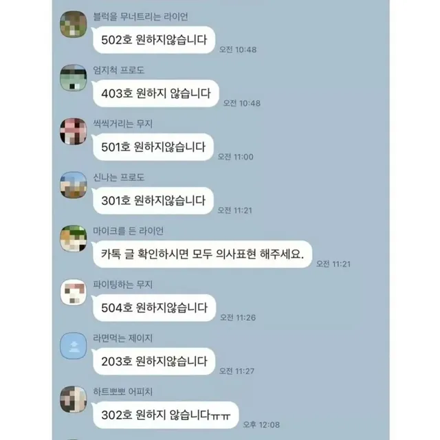Image resolution: width=440 pixels, height=440 pixels.
Task: Click the sender name 라면먹는 제이지
Action: pos(122,338)
